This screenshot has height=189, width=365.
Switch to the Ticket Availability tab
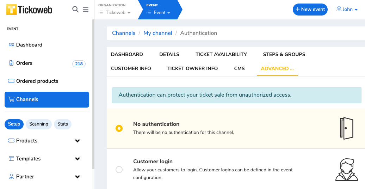pos(221,54)
